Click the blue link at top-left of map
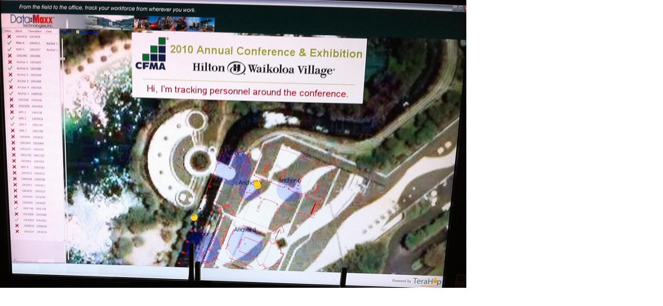The image size is (663, 306). coord(67,32)
